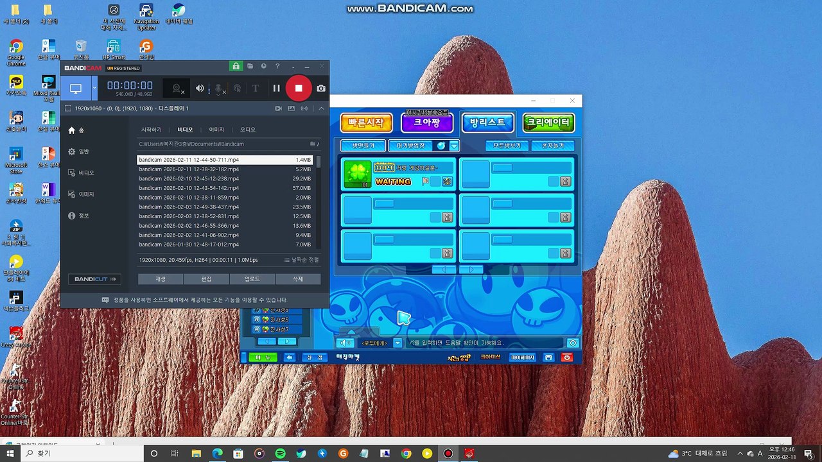Select file bandicam 2026-02-03 12-49-38-437.mp4
This screenshot has width=822, height=462.
[x=225, y=207]
